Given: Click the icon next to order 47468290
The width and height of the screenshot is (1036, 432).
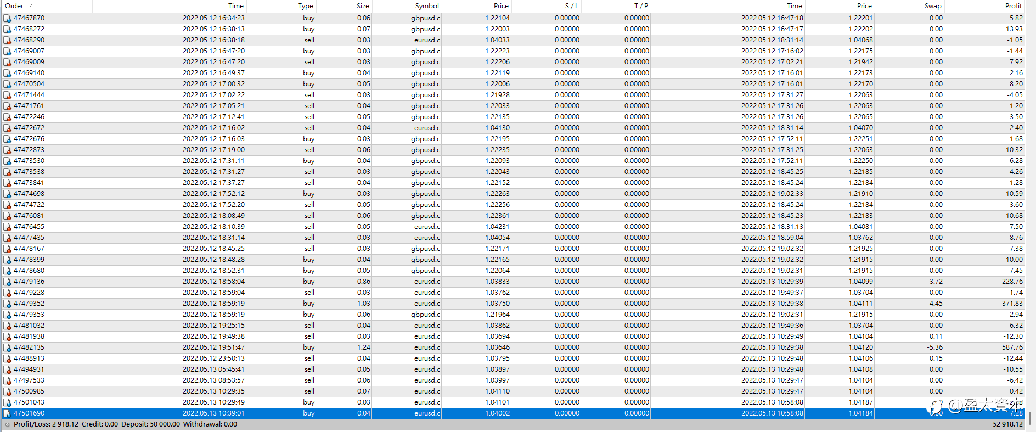Looking at the screenshot, I should coord(7,40).
